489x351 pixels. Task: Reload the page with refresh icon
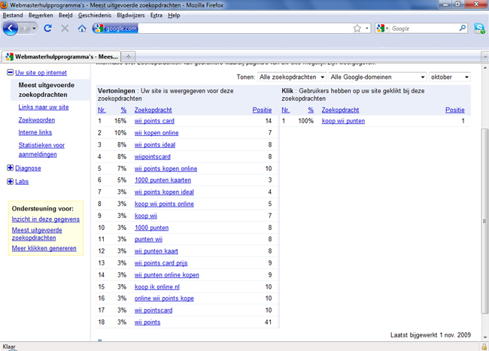[47, 29]
